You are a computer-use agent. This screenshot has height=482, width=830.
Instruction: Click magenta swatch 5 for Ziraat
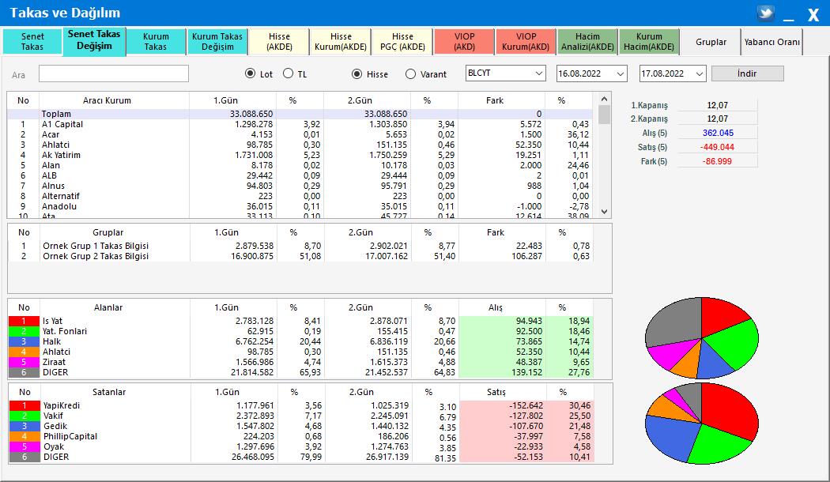pyautogui.click(x=24, y=363)
